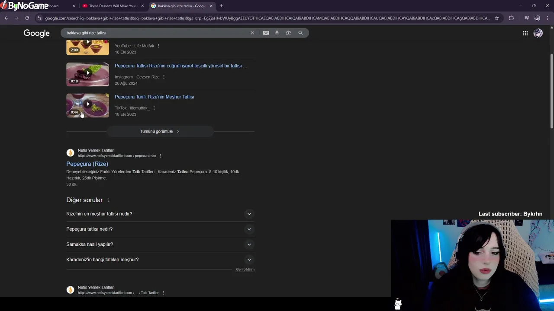554x311 pixels.
Task: Open options for the Tatlı Tarifleri breadcrumb result
Action: coord(163,293)
